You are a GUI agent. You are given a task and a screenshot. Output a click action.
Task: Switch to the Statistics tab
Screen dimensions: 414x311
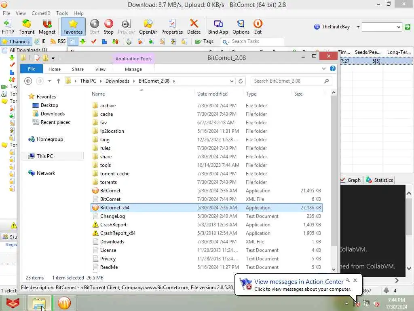click(379, 180)
